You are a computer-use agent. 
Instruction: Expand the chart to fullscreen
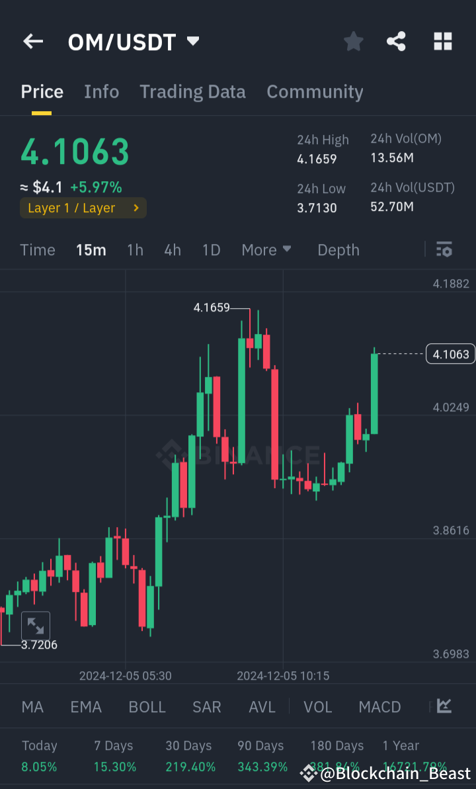[x=36, y=624]
